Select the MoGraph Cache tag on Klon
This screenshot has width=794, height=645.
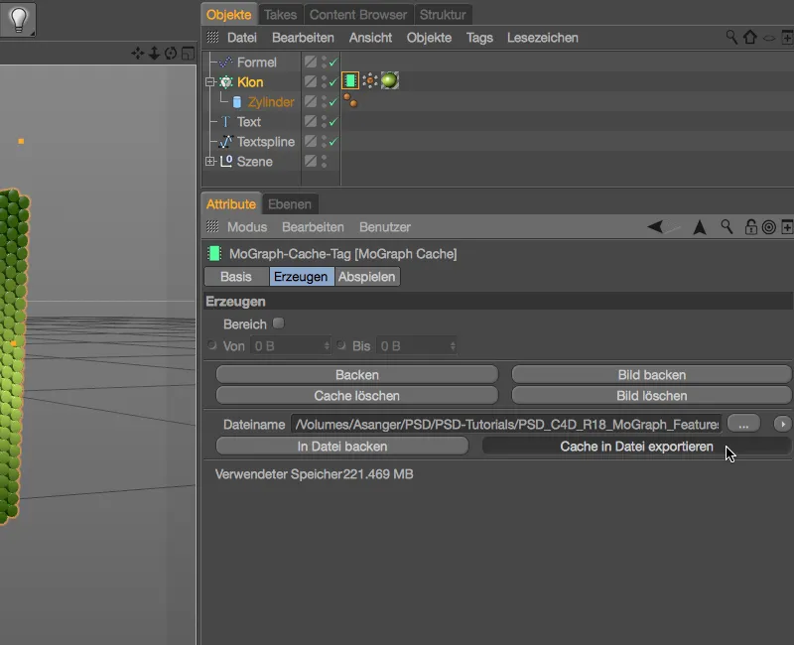350,81
